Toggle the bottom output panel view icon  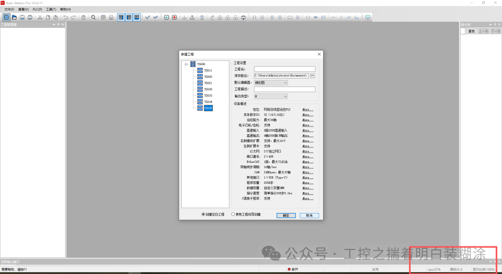tap(137, 17)
